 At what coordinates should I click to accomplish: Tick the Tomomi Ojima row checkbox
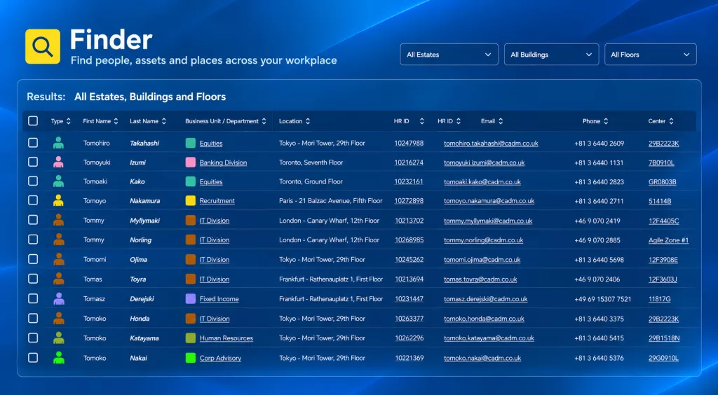[x=33, y=259]
